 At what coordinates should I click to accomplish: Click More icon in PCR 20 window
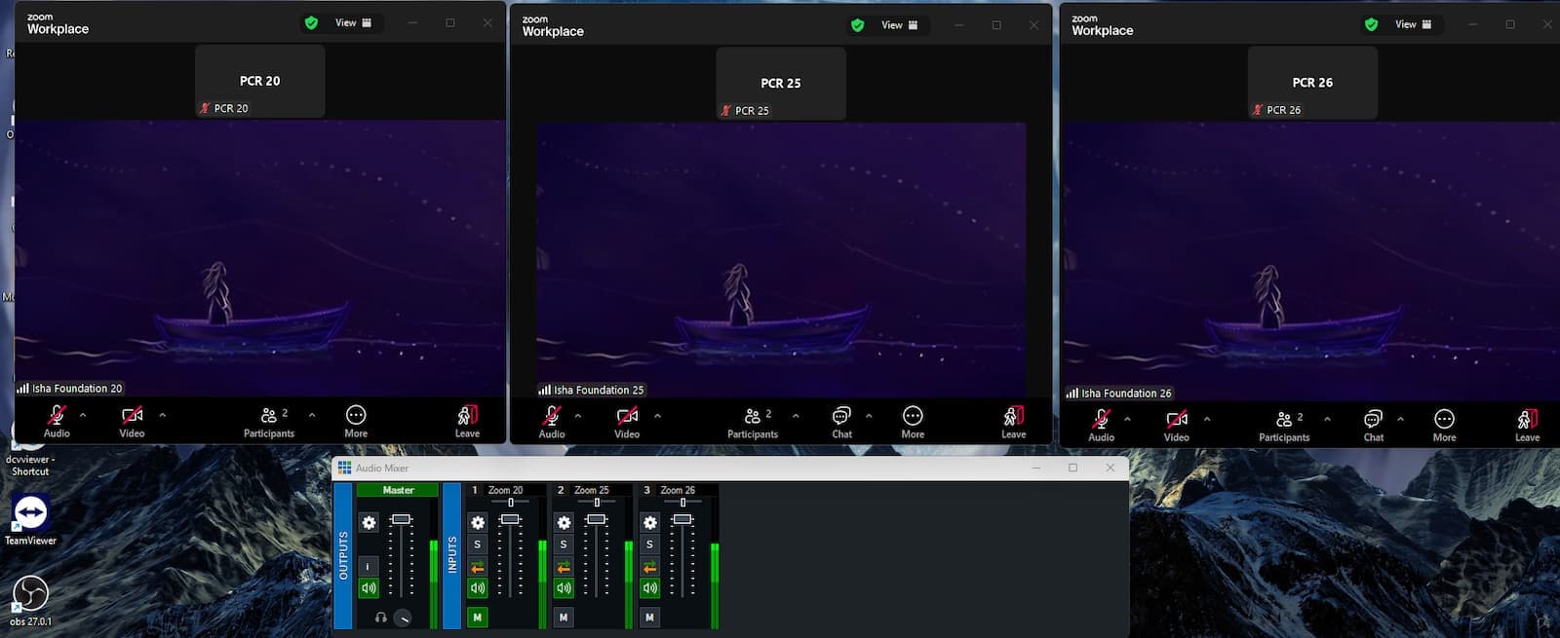point(356,416)
